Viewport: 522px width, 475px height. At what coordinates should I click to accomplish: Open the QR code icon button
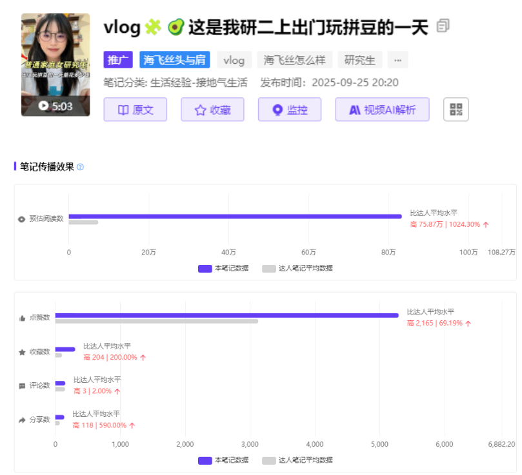point(456,110)
